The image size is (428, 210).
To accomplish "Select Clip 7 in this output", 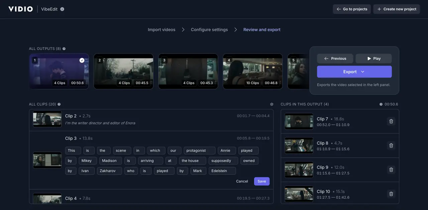I will [340, 121].
